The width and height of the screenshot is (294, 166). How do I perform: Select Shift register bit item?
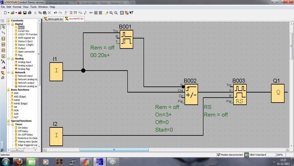(26, 38)
